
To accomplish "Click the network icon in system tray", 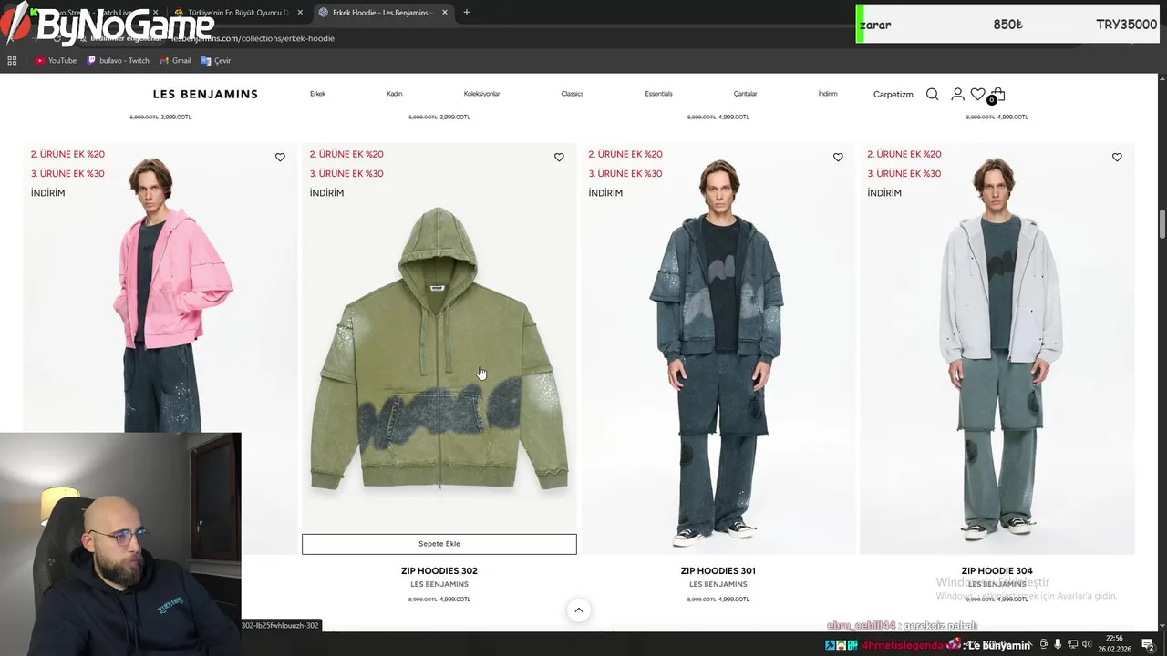I will click(1071, 644).
